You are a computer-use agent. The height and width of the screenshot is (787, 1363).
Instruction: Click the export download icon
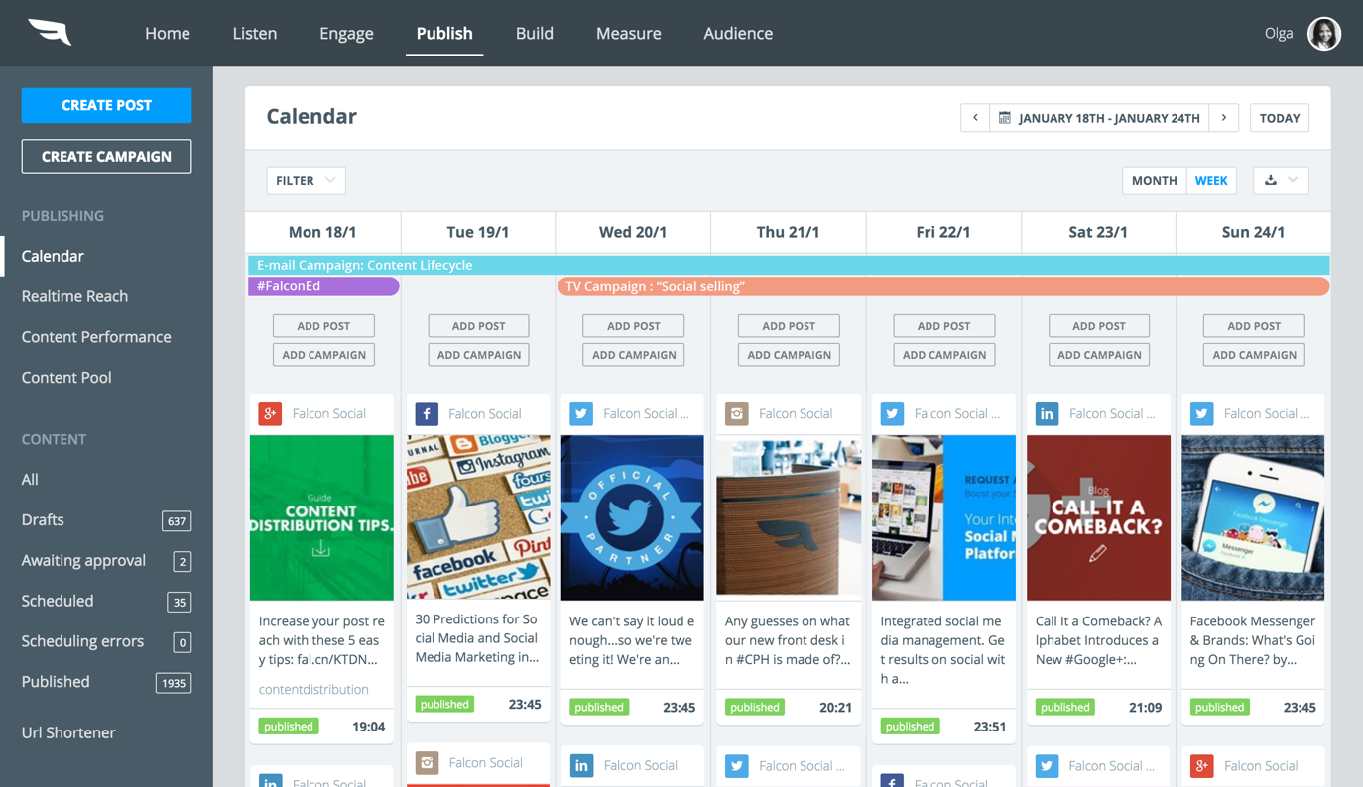(1271, 180)
